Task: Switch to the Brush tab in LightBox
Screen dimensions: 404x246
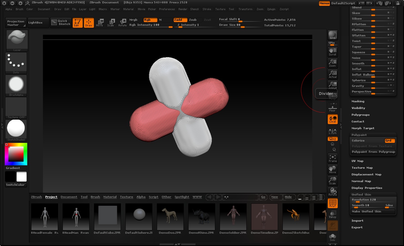Action: 95,197
